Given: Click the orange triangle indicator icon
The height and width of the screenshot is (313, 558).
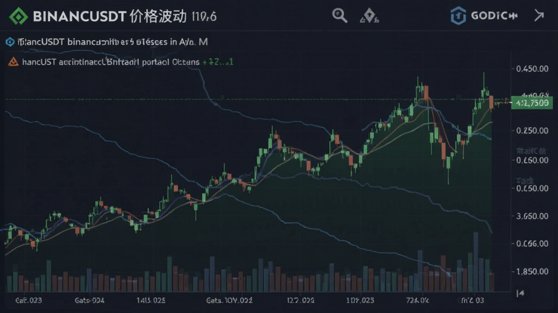Looking at the screenshot, I should pyautogui.click(x=13, y=62).
